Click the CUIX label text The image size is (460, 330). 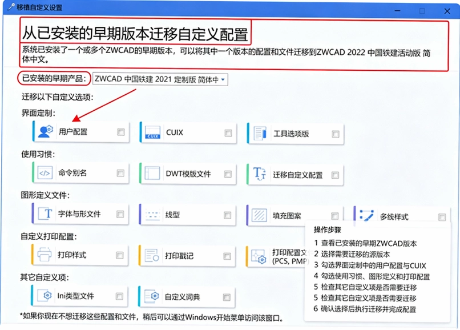tap(175, 132)
